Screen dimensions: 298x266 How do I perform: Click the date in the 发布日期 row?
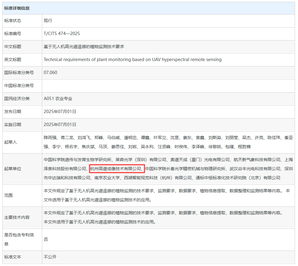(60, 112)
